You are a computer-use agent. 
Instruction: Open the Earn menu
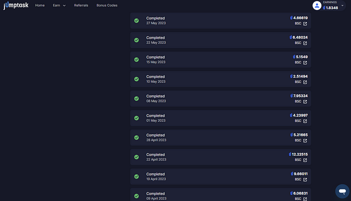point(56,6)
